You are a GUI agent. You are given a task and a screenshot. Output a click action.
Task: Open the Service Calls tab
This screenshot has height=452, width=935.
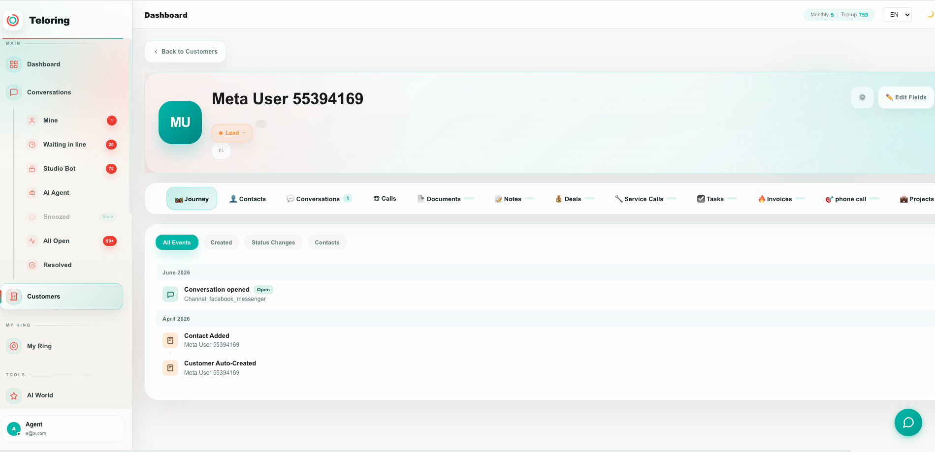645,199
